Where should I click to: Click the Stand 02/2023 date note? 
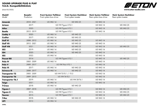8,9
